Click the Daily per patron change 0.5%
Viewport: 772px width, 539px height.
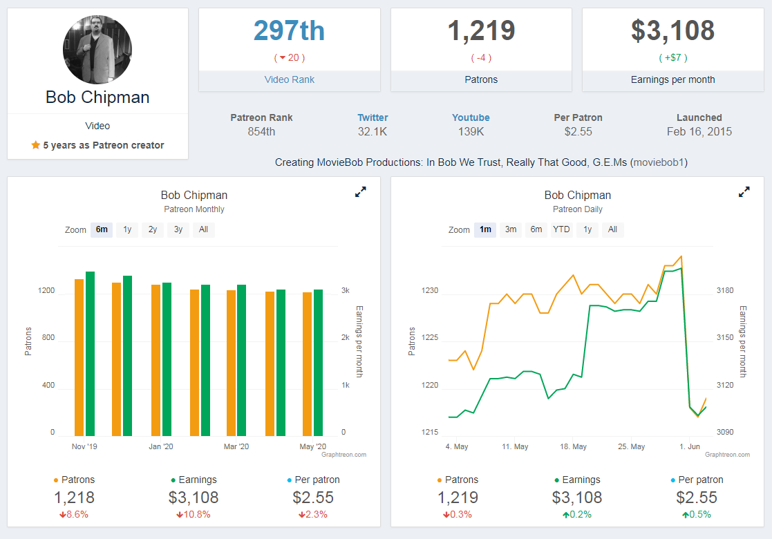pos(697,514)
